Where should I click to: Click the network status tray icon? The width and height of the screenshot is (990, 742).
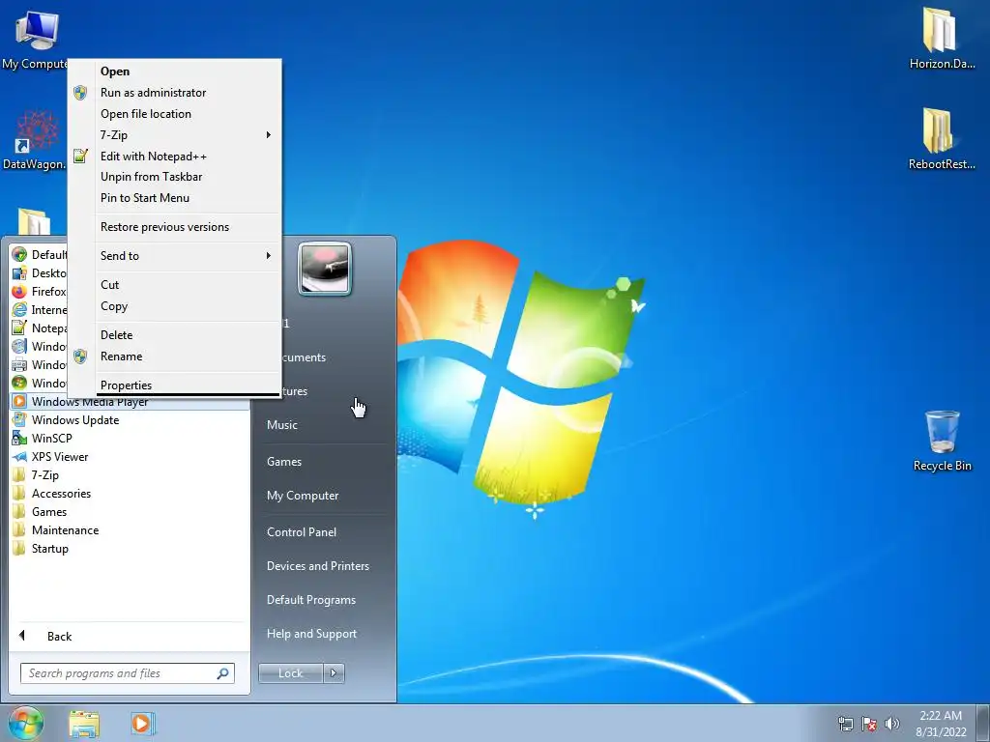pyautogui.click(x=845, y=724)
